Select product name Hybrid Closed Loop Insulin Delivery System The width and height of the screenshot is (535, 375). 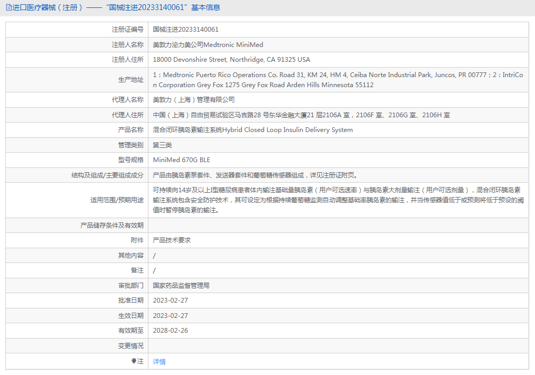(287, 130)
